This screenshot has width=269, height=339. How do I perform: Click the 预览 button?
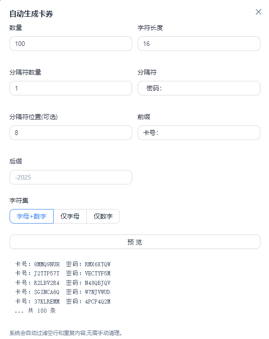[134, 242]
